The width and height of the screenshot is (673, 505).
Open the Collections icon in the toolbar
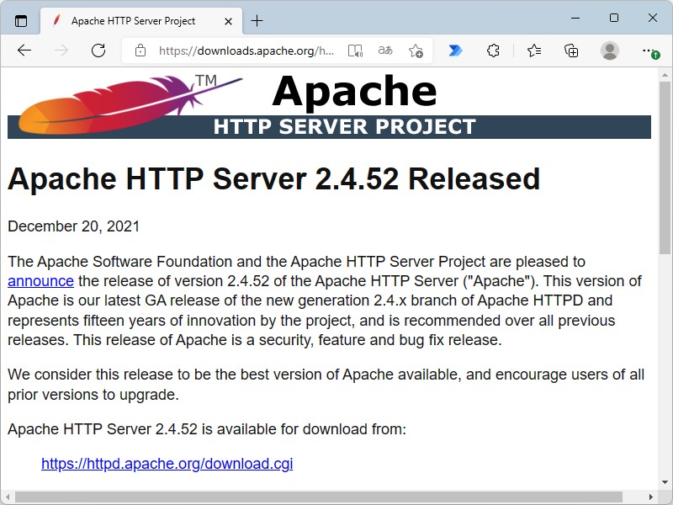[x=571, y=50]
